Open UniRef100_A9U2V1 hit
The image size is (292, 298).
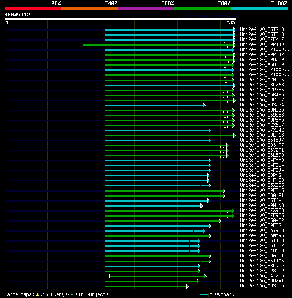tap(262, 281)
